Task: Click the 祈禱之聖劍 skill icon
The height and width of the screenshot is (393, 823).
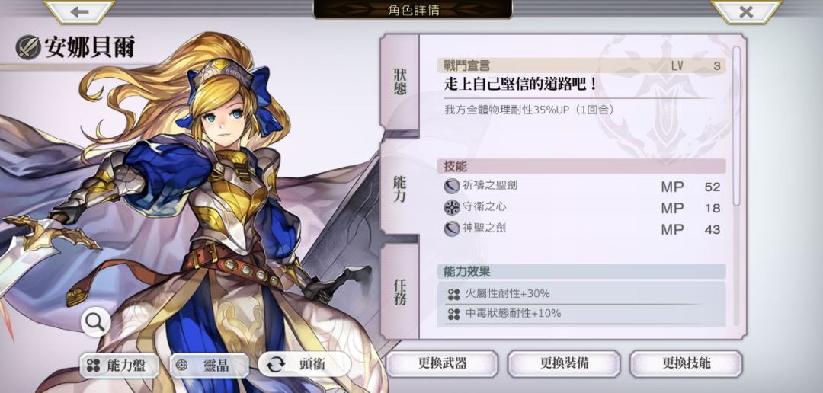Action: coord(451,187)
